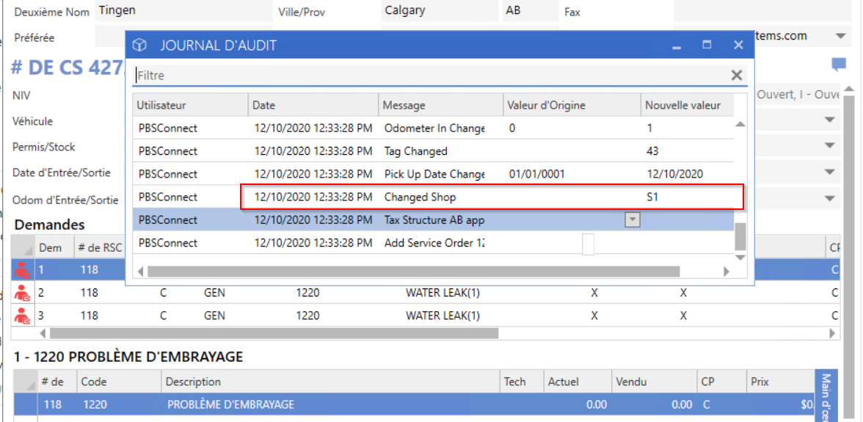Click the Ville field Calgary
The width and height of the screenshot is (863, 422).
click(x=439, y=10)
